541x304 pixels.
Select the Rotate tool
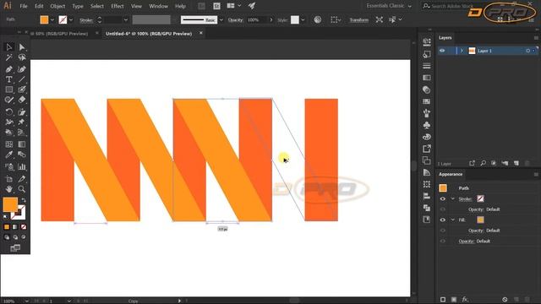click(9, 112)
